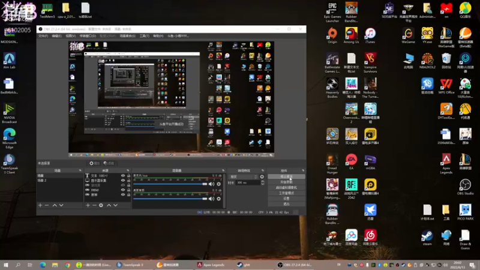Open WPS Office desktop icon
The image size is (480, 270).
446,86
